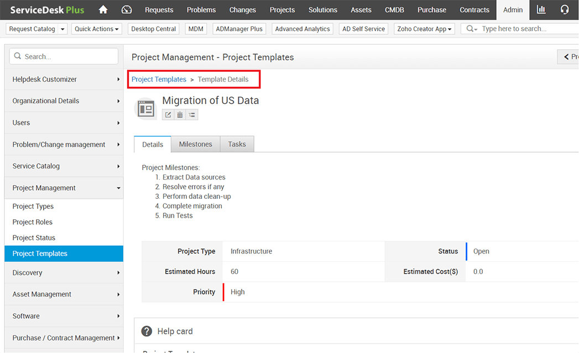Viewport: 579px width, 353px height.
Task: Select AD Self Service in the toolbar
Action: (x=363, y=28)
